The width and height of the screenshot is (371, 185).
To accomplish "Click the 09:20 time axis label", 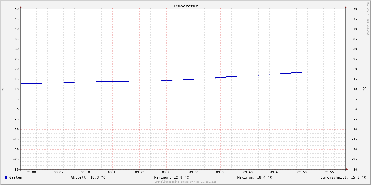I will pyautogui.click(x=140, y=172).
